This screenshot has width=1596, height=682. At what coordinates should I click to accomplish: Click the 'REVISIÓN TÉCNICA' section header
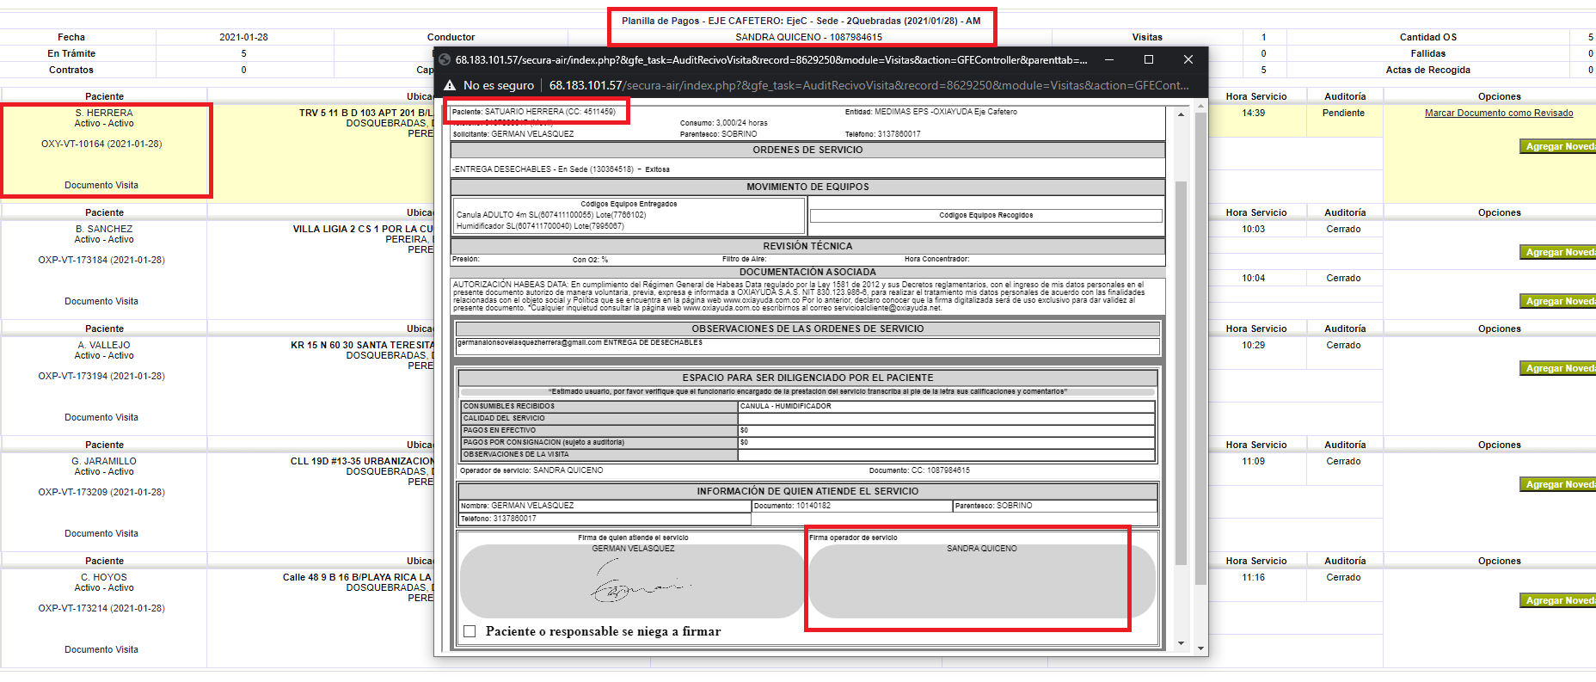click(807, 246)
